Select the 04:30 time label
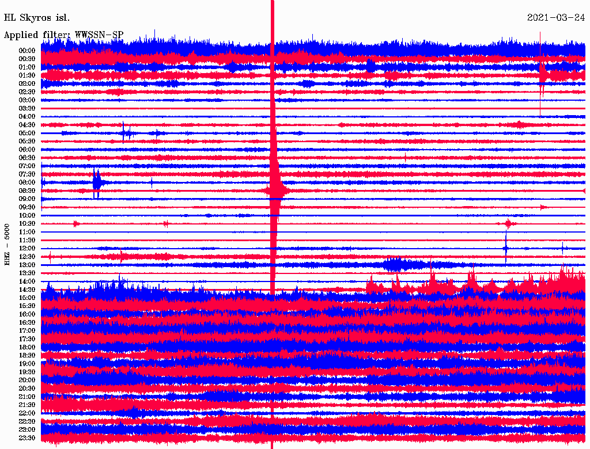 coord(27,125)
